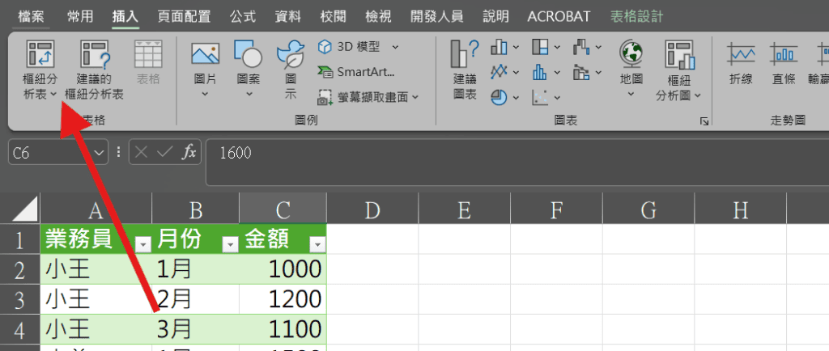Open the PivotChart (樞紐分析圖) tool
This screenshot has height=351, width=829.
(x=678, y=57)
